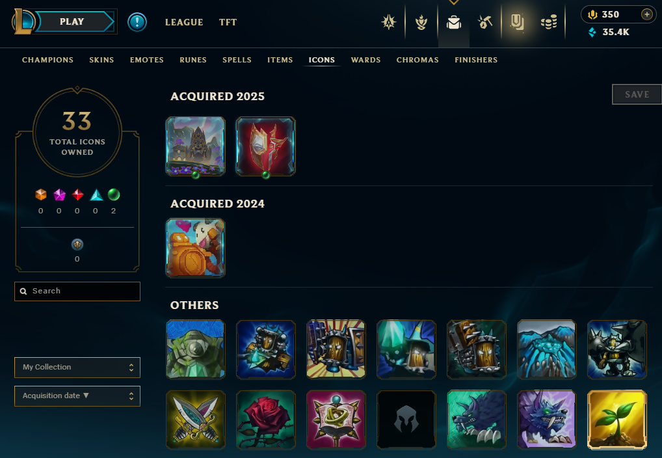Click the Store coins icon
Screen dimensions: 662x458
point(549,22)
